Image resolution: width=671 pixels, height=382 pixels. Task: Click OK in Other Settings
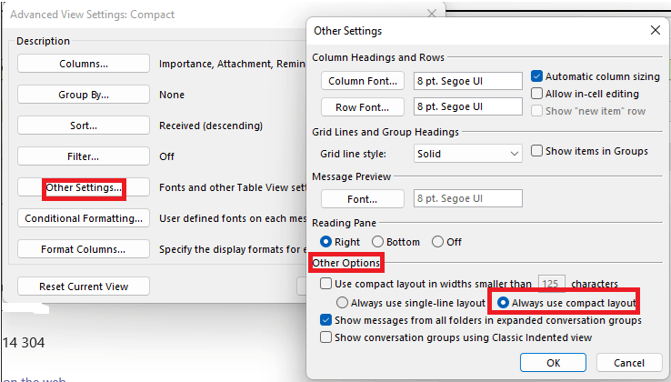click(x=553, y=363)
